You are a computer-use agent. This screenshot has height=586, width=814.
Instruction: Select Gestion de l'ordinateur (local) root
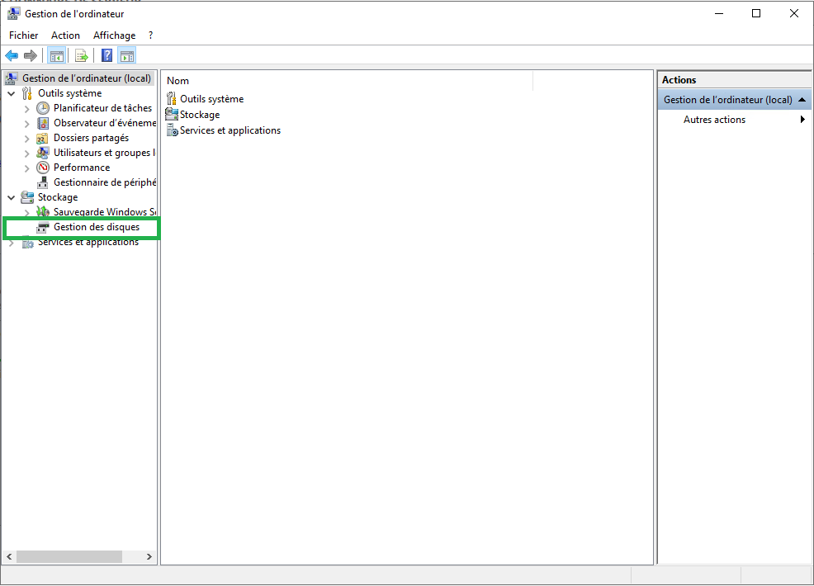[x=87, y=78]
